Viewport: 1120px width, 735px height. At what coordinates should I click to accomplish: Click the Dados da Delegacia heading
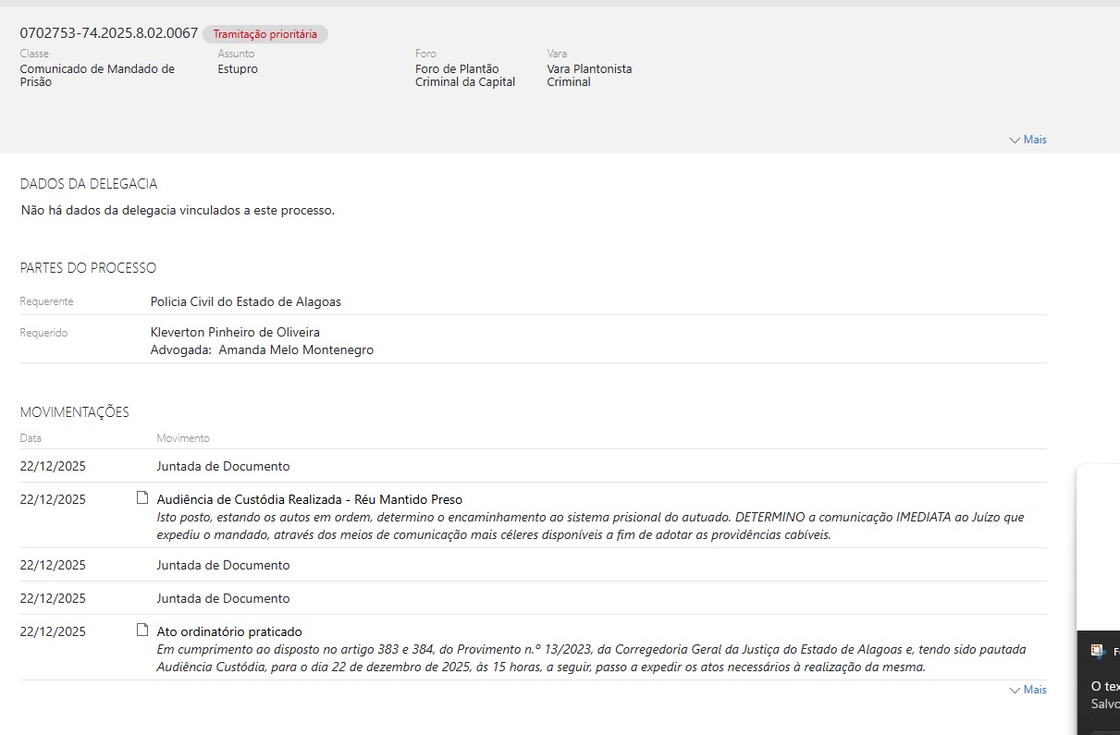pyautogui.click(x=89, y=184)
